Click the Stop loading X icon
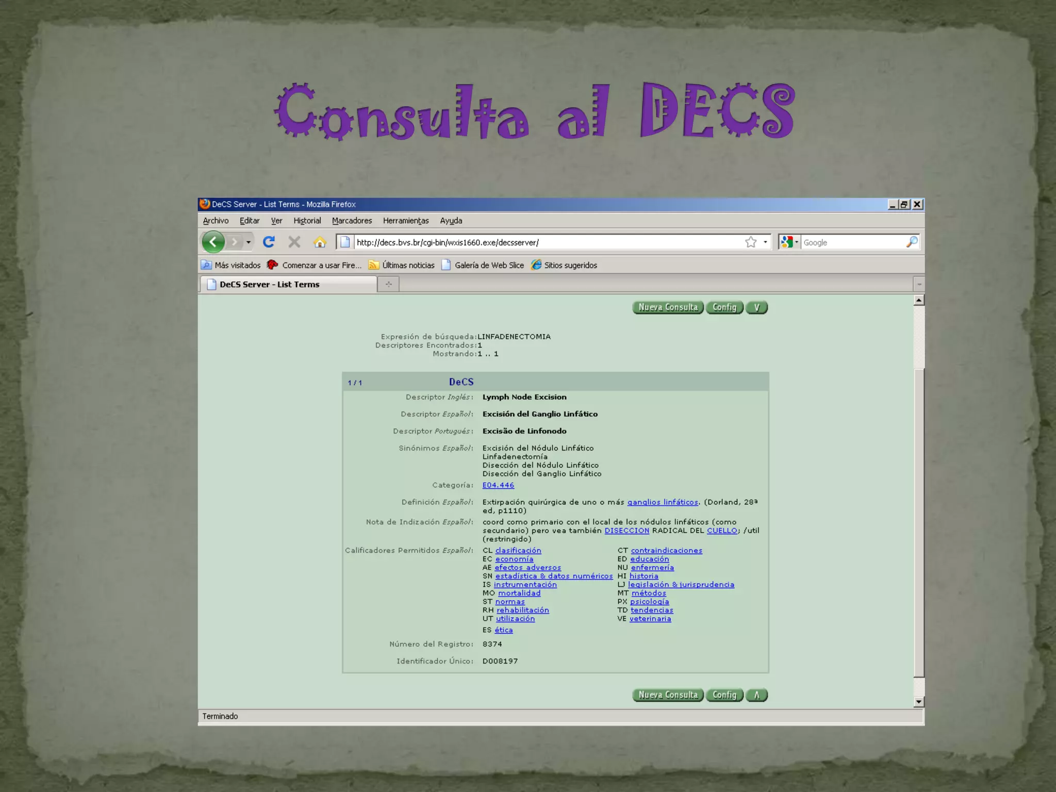Image resolution: width=1056 pixels, height=792 pixels. pyautogui.click(x=294, y=242)
